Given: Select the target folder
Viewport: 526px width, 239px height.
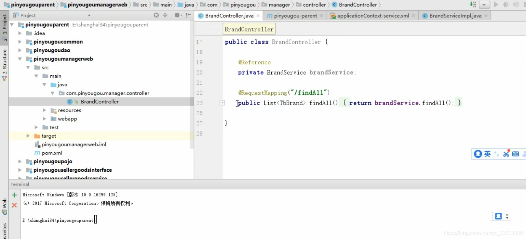Looking at the screenshot, I should pyautogui.click(x=48, y=136).
